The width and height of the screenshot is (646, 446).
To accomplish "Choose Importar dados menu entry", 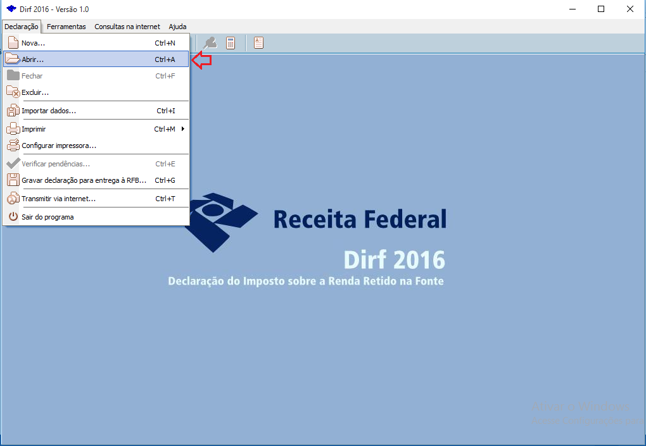I will (x=96, y=111).
